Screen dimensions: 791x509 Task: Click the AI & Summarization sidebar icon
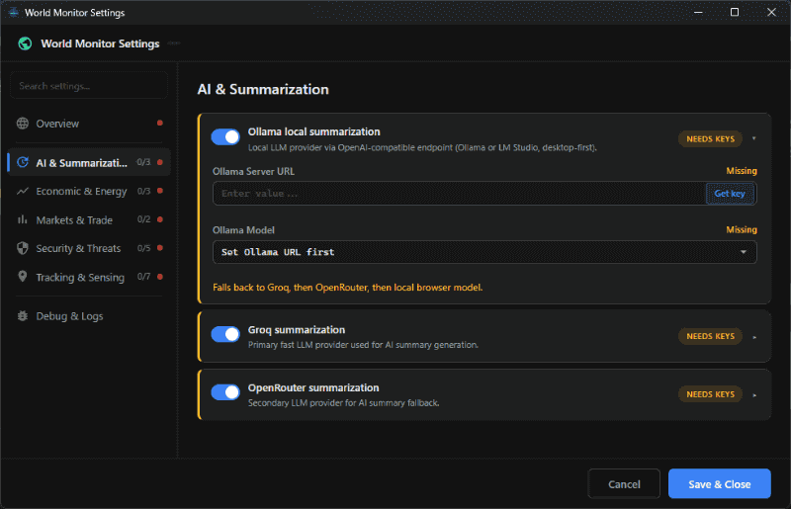[x=23, y=162]
